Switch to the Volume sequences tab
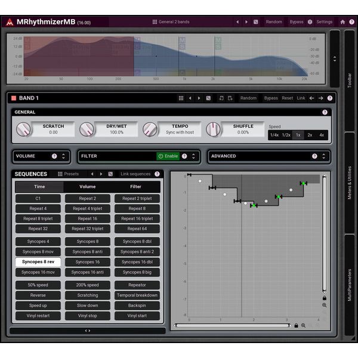 coord(88,187)
